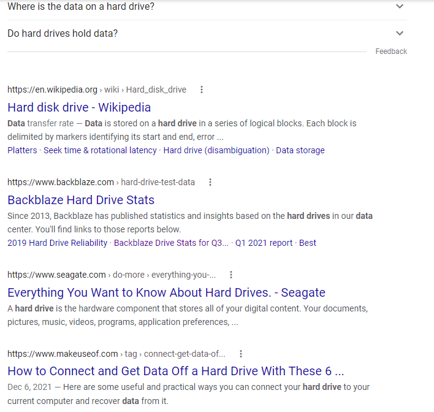Screen dimensions: 434x412
Task: Open the three-dot menu next to the backblaze.com URL
Action: point(210,182)
